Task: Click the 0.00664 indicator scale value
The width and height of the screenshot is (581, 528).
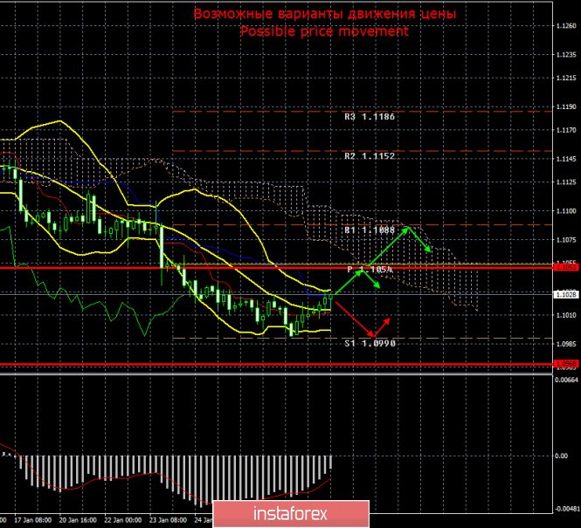Action: point(566,380)
